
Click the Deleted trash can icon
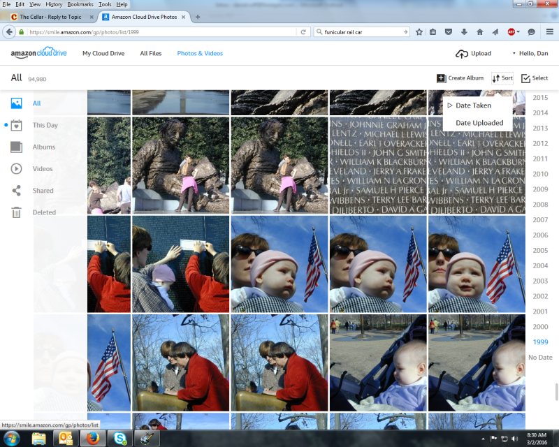pos(17,212)
